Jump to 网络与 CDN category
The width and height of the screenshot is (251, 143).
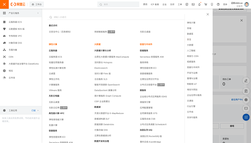193,56
